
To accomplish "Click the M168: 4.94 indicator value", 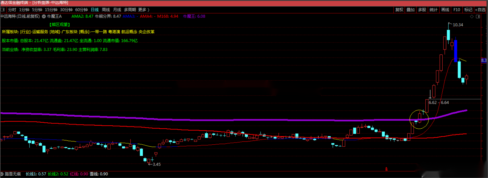I will (x=168, y=16).
